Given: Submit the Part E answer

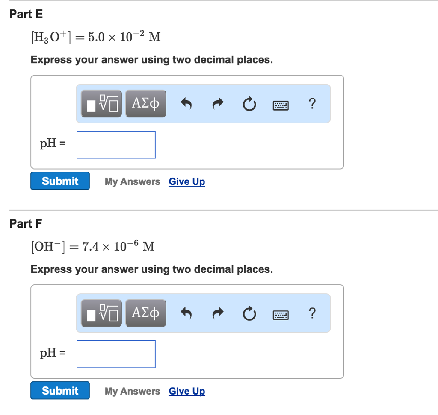Looking at the screenshot, I should coord(60,181).
